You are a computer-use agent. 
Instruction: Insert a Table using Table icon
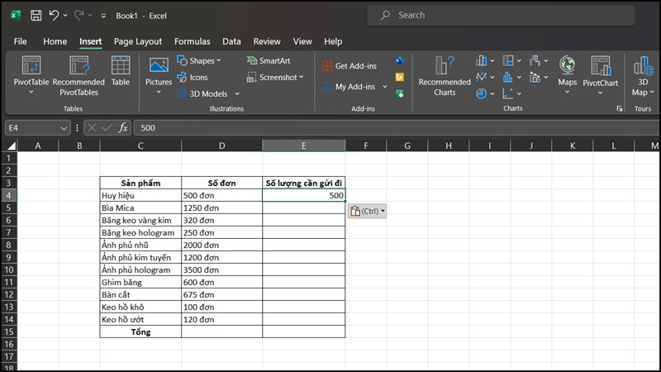tap(121, 71)
